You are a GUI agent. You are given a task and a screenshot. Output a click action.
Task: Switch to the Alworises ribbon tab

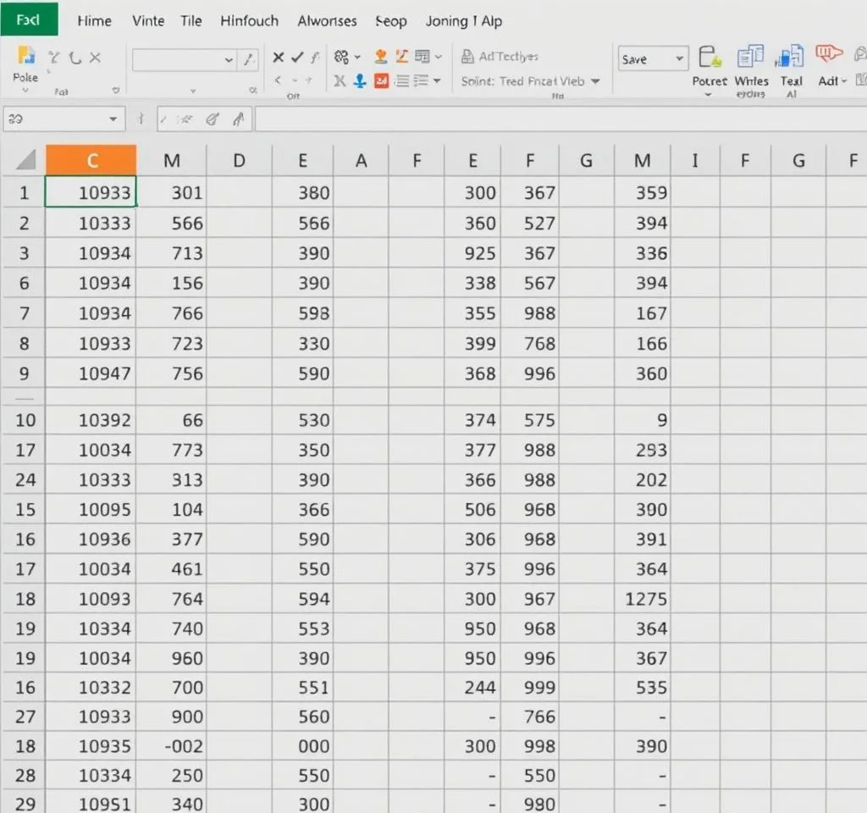click(x=327, y=21)
